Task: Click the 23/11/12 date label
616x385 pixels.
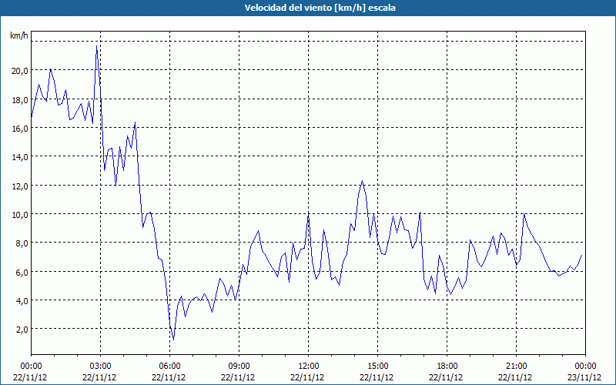Action: [585, 377]
